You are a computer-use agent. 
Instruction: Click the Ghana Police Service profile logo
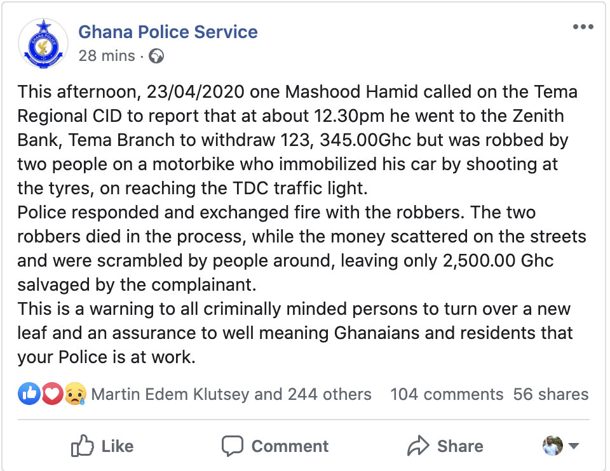coord(43,44)
